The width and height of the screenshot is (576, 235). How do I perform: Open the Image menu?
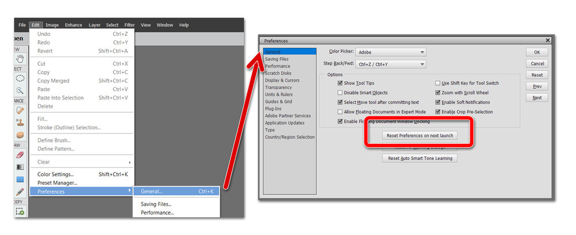click(52, 25)
